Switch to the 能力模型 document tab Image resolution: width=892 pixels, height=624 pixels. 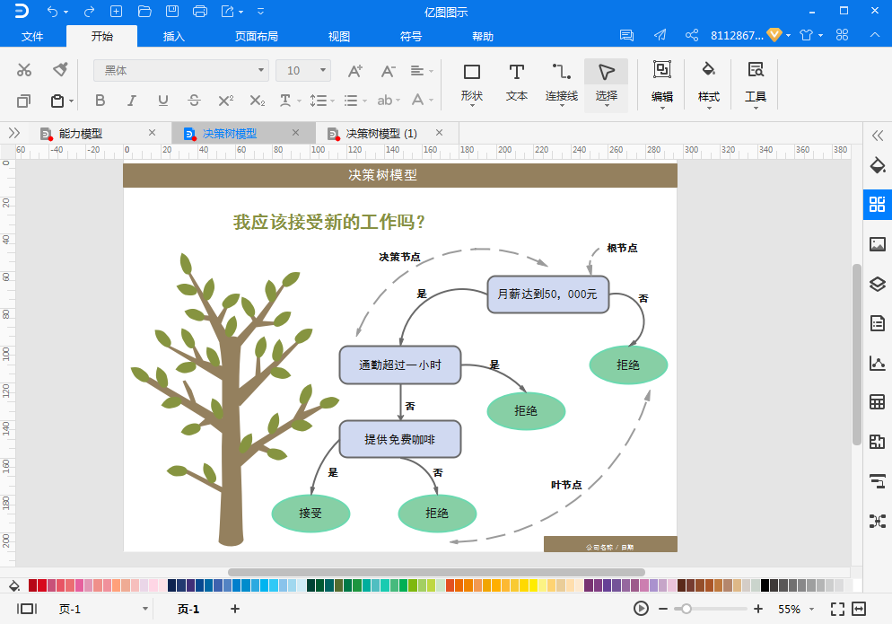tap(81, 134)
